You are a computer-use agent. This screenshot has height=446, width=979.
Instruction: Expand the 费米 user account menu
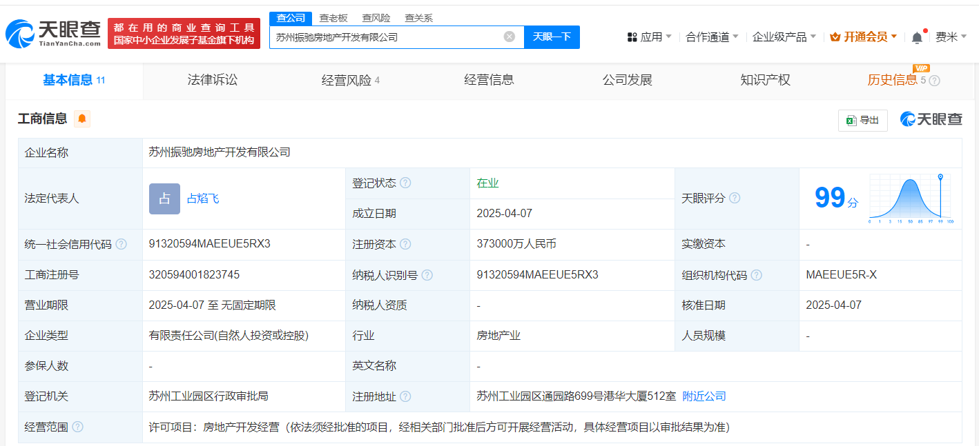[x=951, y=37]
